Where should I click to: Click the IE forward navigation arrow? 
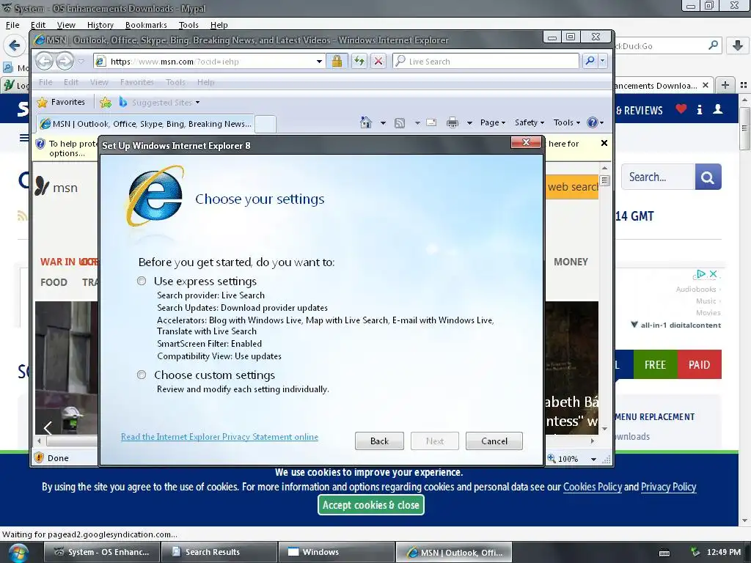[65, 62]
